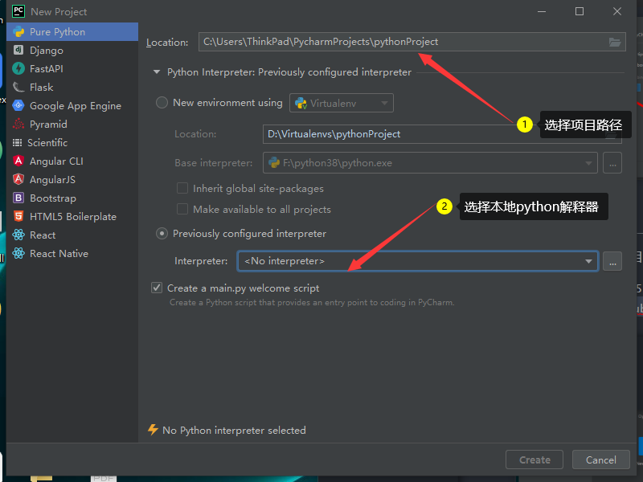The height and width of the screenshot is (482, 643).
Task: Click the AngularJS icon
Action: tap(18, 179)
